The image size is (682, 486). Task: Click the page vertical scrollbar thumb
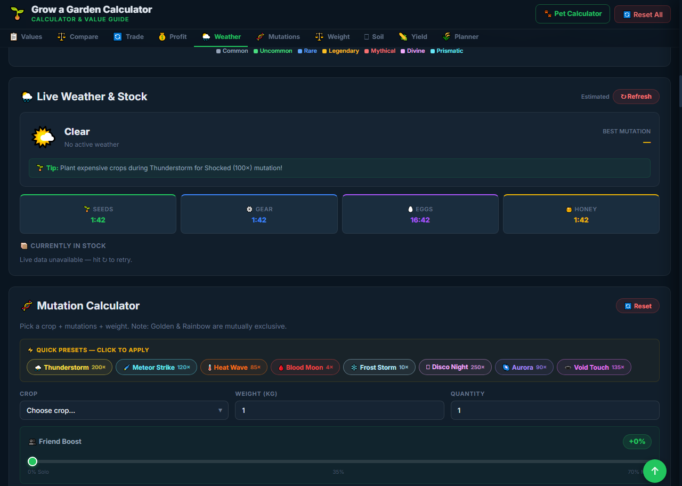coord(680,91)
